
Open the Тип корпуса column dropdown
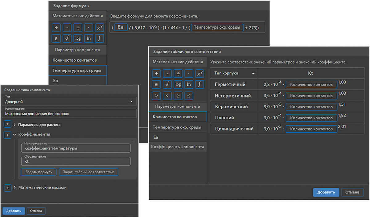253,74
